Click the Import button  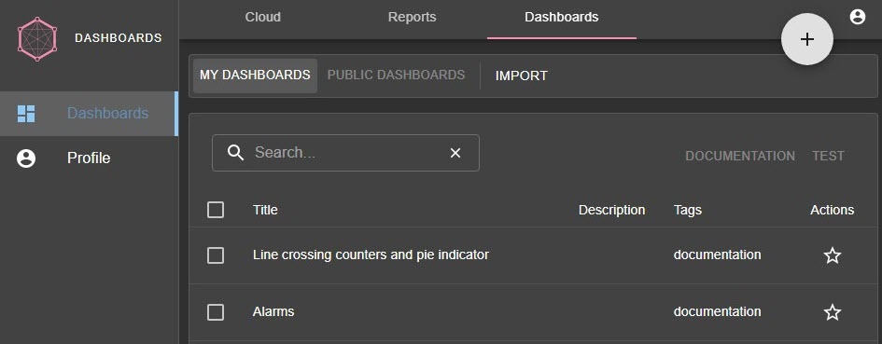tap(522, 76)
